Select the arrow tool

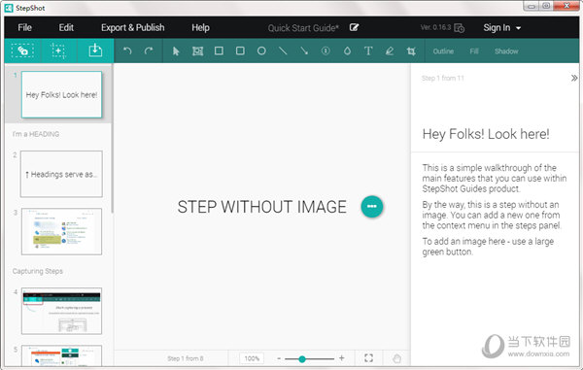click(304, 50)
